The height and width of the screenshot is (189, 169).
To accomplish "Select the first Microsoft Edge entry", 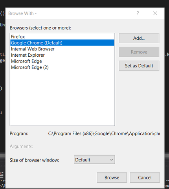I will [x=62, y=61].
